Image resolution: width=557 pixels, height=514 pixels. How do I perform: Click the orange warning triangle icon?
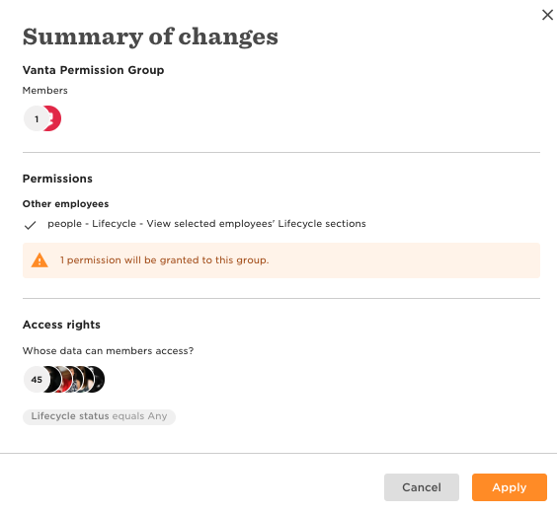click(x=40, y=260)
